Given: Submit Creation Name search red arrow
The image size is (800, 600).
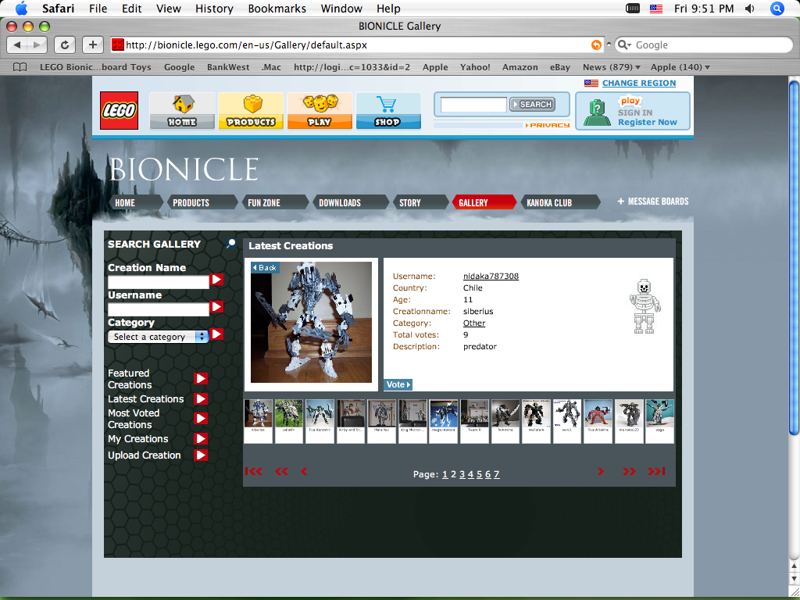Looking at the screenshot, I should tap(217, 280).
